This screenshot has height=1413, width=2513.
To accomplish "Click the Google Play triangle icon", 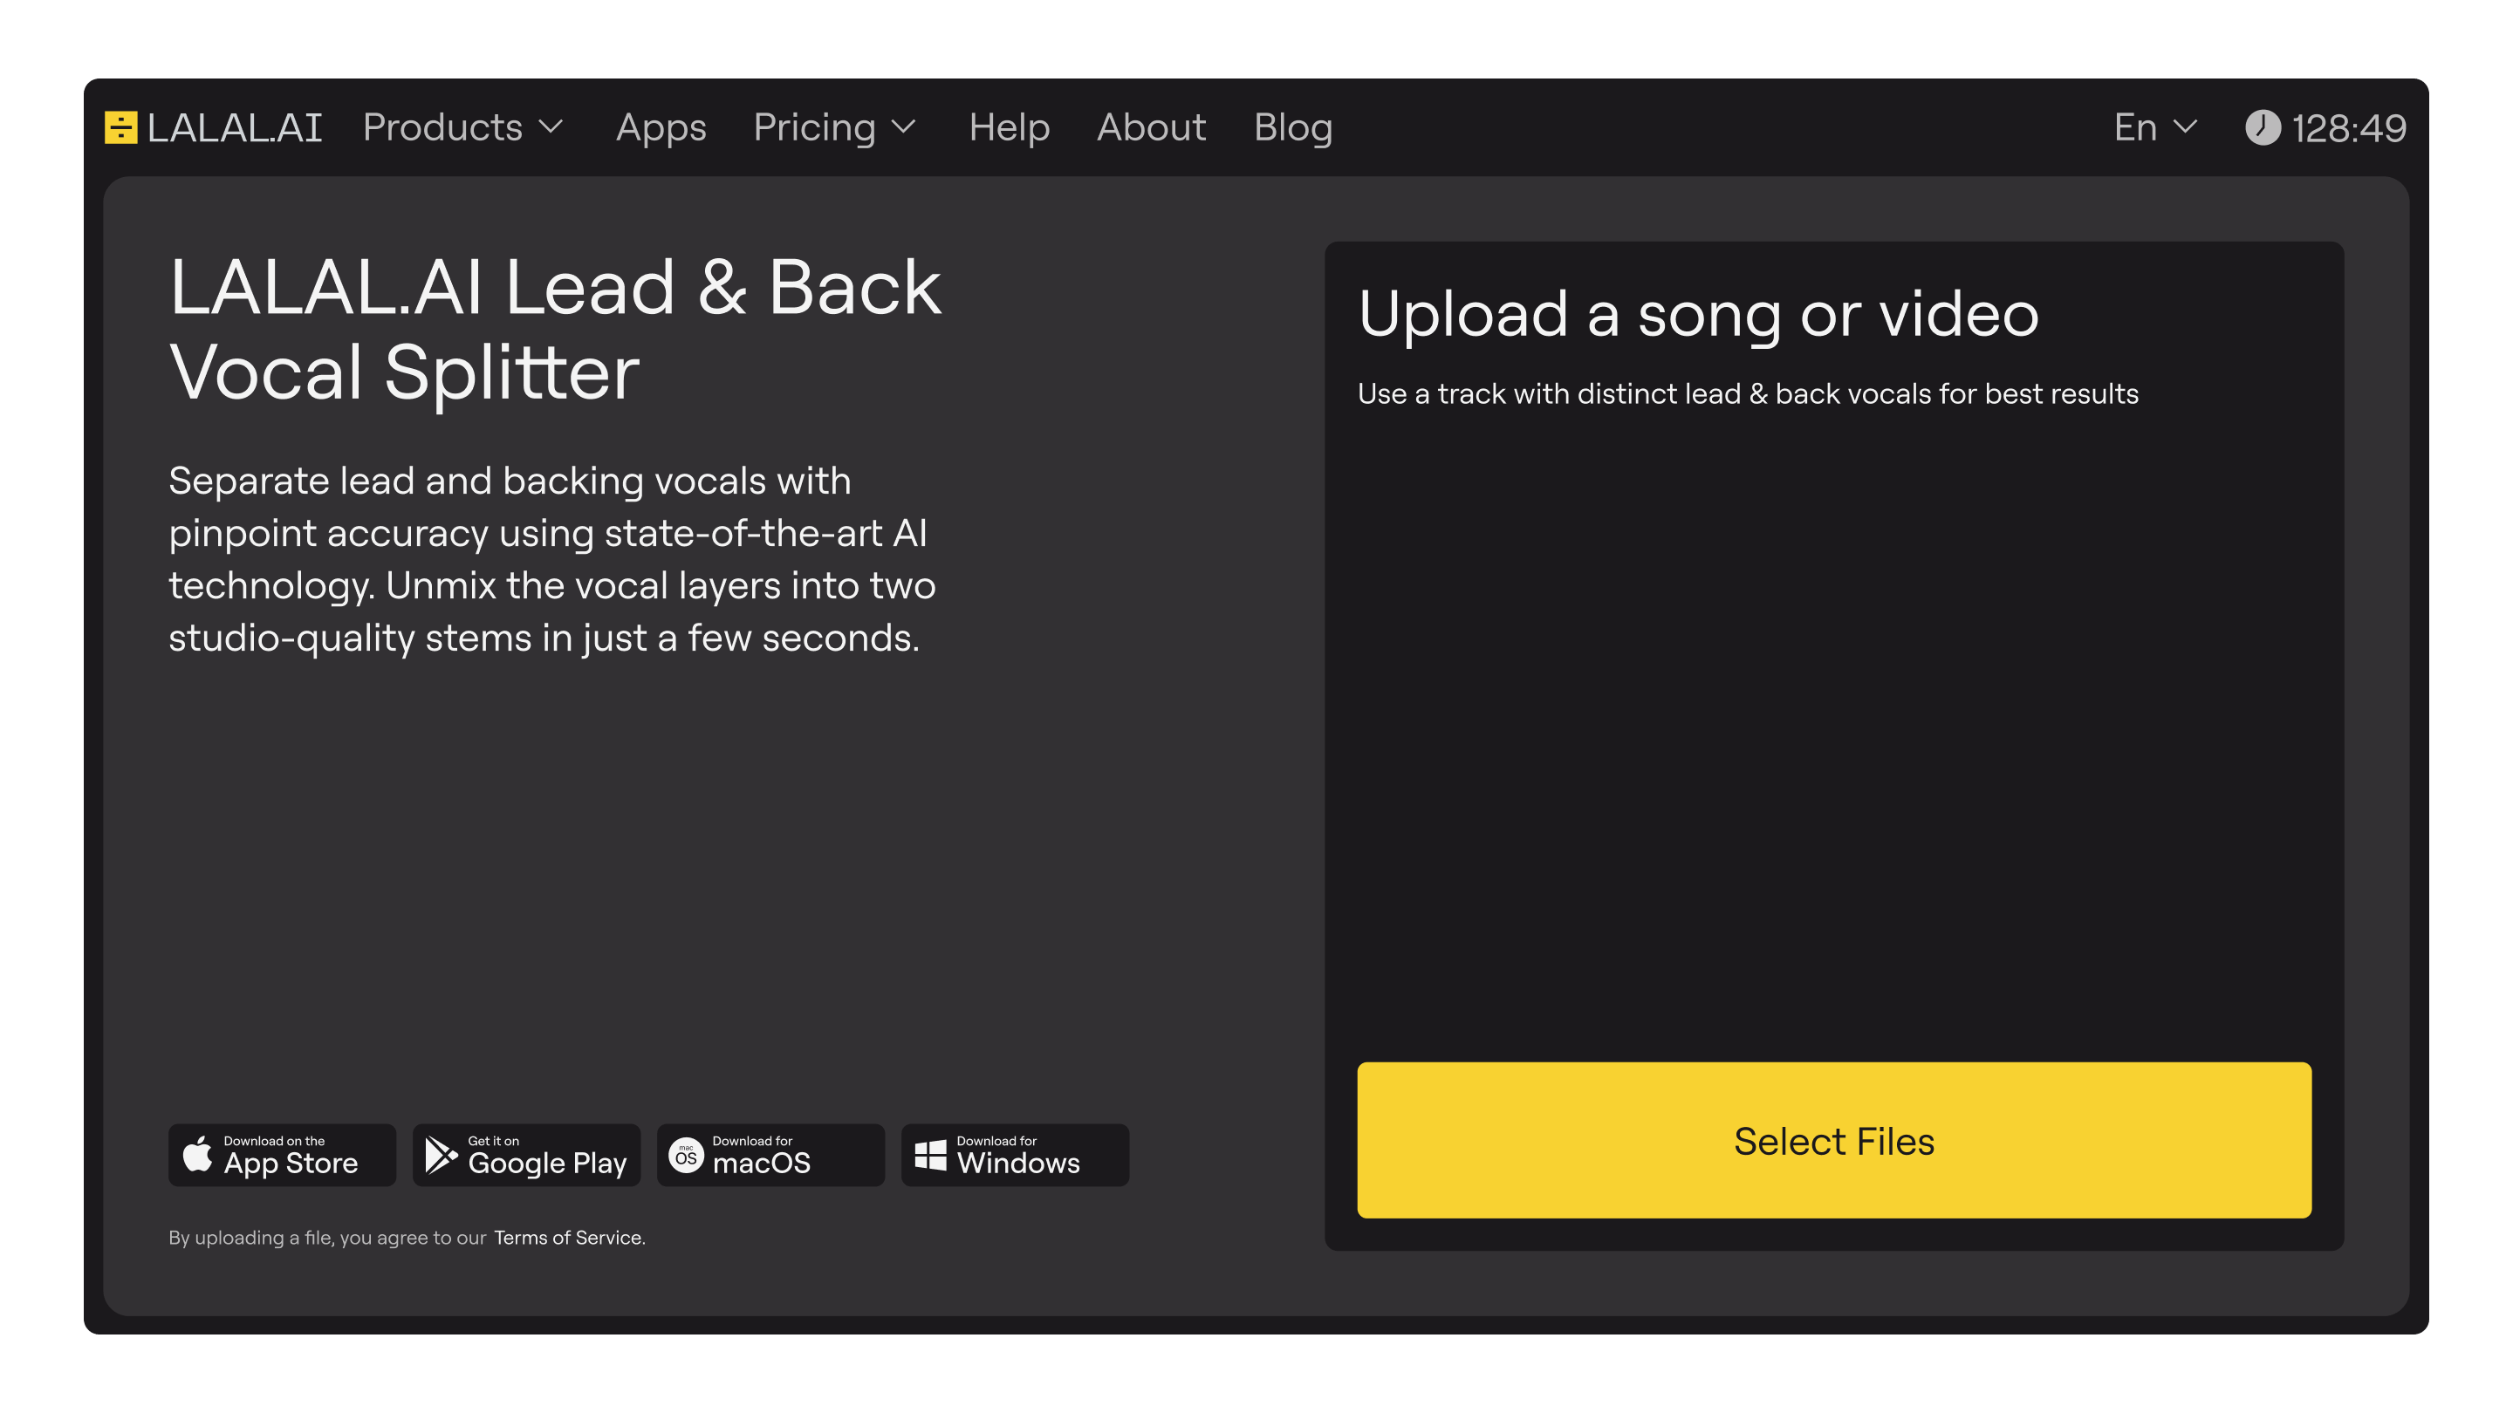I will (x=441, y=1155).
